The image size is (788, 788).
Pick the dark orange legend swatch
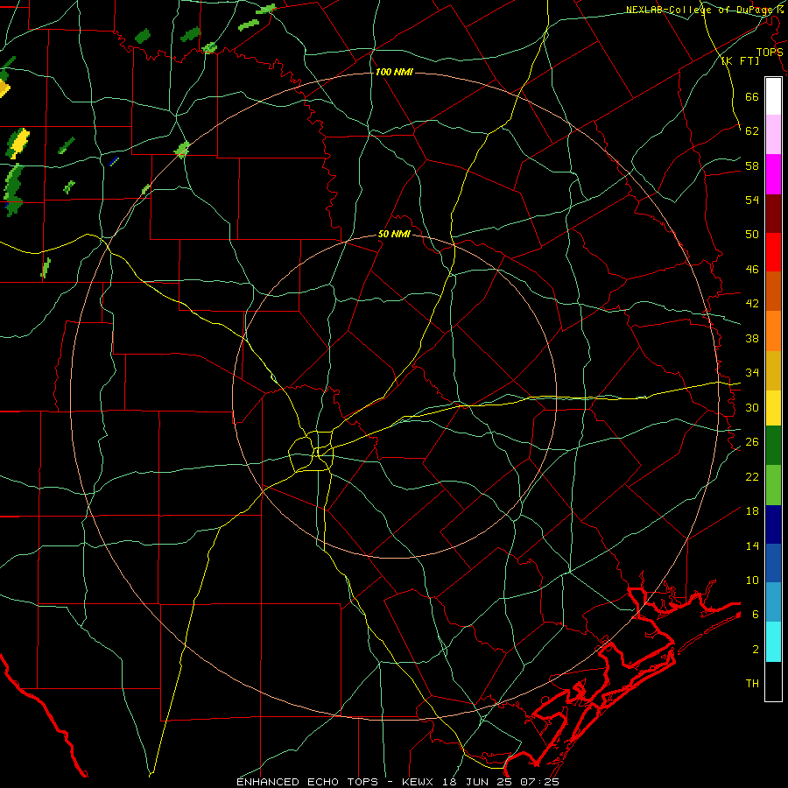(773, 291)
